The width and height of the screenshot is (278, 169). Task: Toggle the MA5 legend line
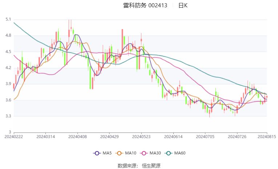pyautogui.click(x=102, y=153)
